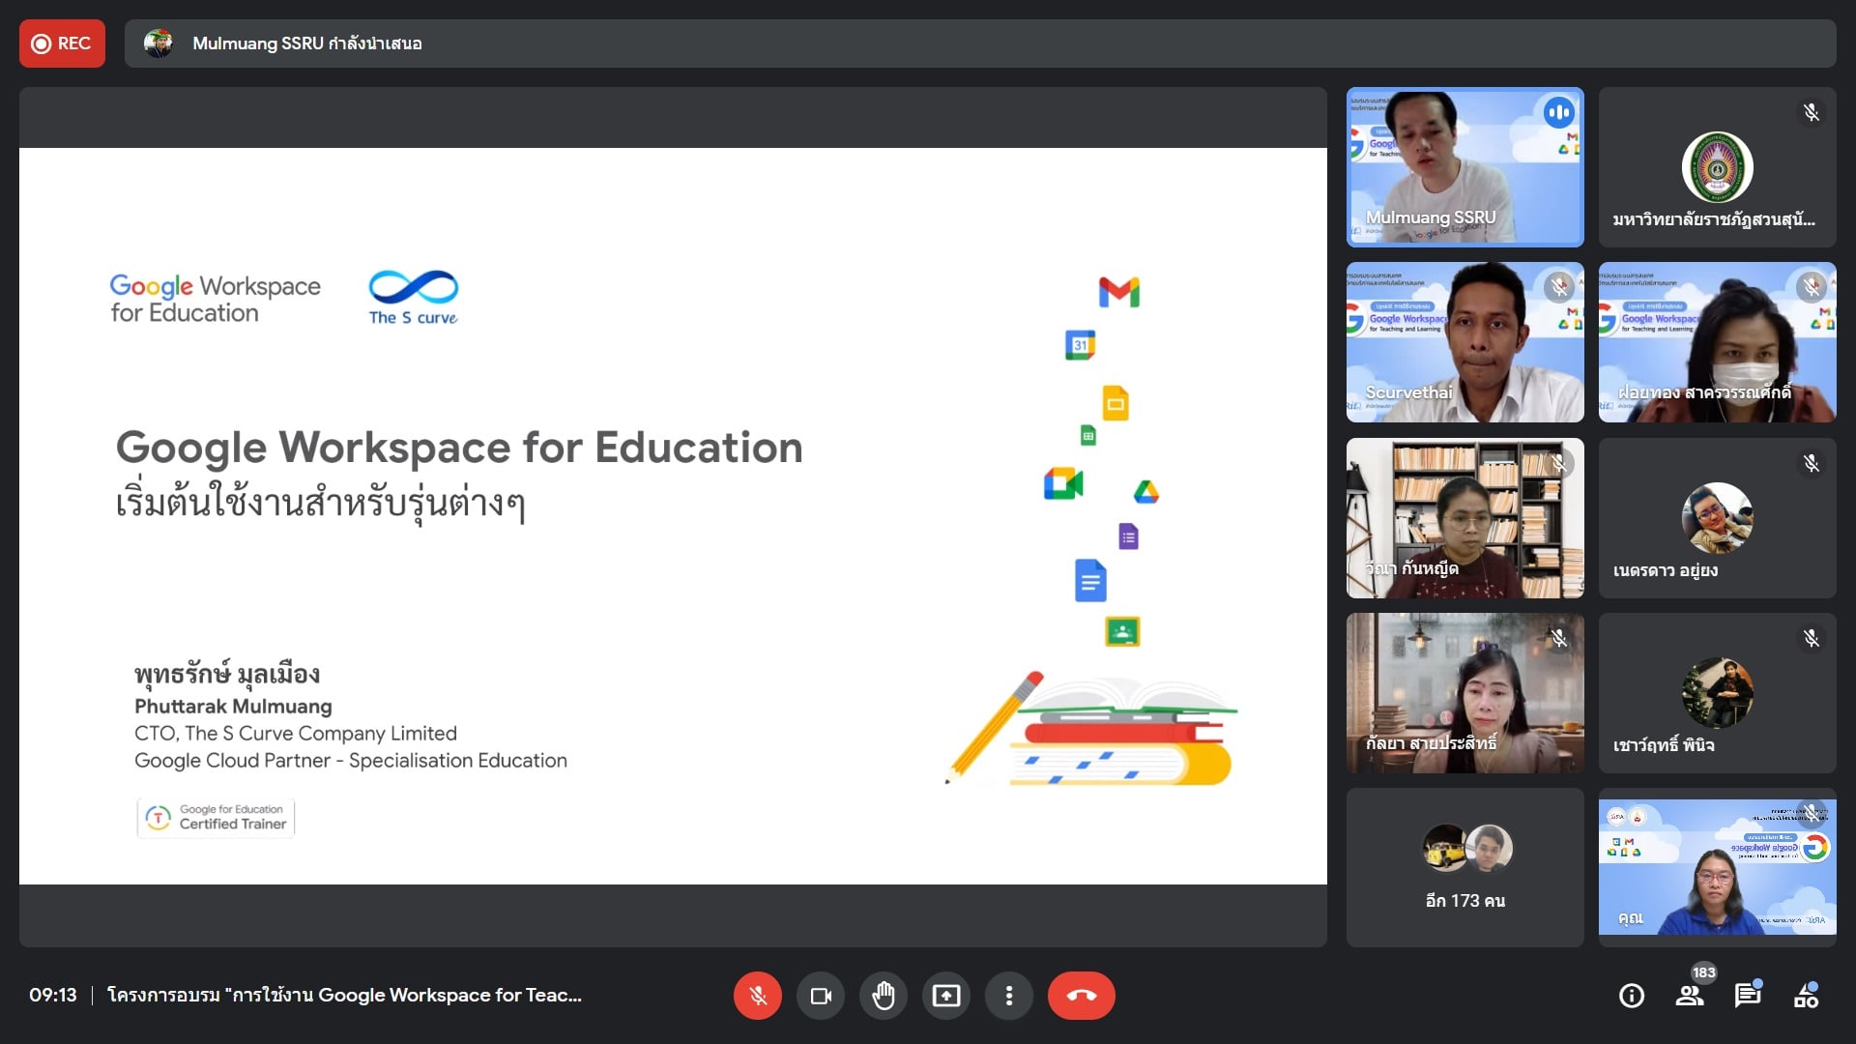Image resolution: width=1856 pixels, height=1044 pixels.
Task: Click the presenter banner 'Mulmuang SSRU กำลังนำเสนอ'
Action: (306, 43)
